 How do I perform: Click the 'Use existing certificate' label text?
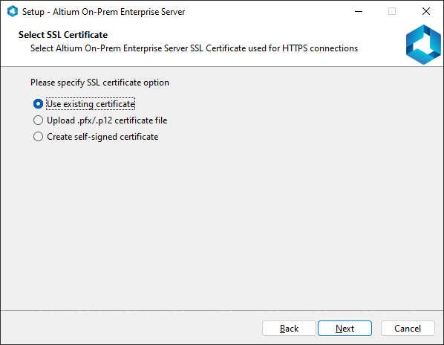(91, 104)
